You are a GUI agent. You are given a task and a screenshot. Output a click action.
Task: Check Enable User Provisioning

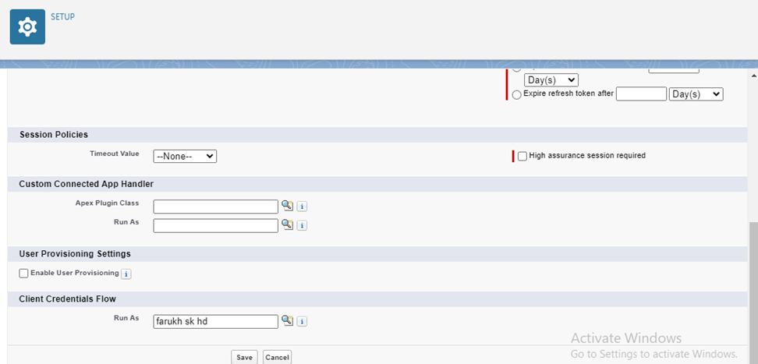pyautogui.click(x=23, y=274)
